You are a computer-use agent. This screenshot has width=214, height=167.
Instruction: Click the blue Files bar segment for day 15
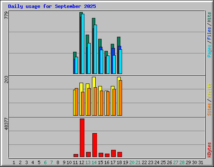tap(101, 48)
